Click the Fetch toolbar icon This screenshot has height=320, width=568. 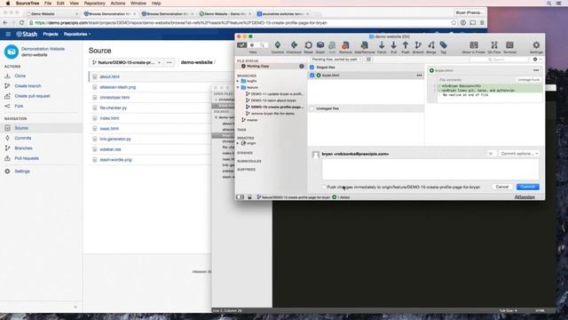tap(382, 45)
